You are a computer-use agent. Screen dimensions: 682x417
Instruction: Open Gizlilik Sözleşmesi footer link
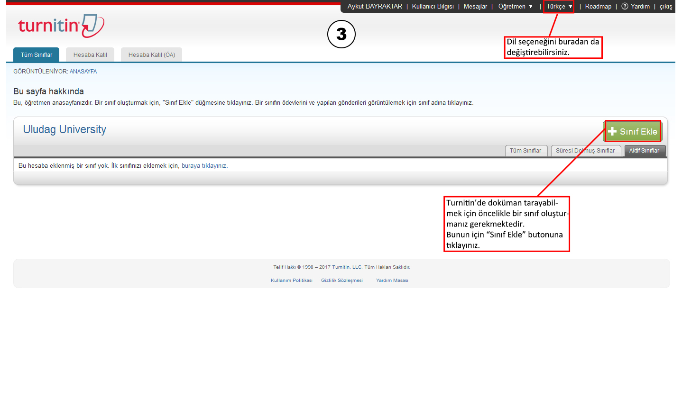point(342,281)
